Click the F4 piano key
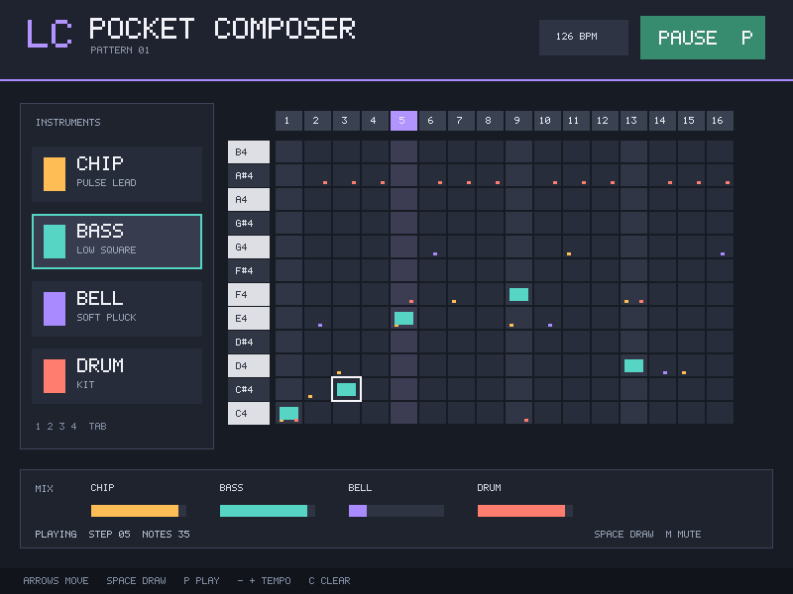793x594 pixels. [249, 294]
